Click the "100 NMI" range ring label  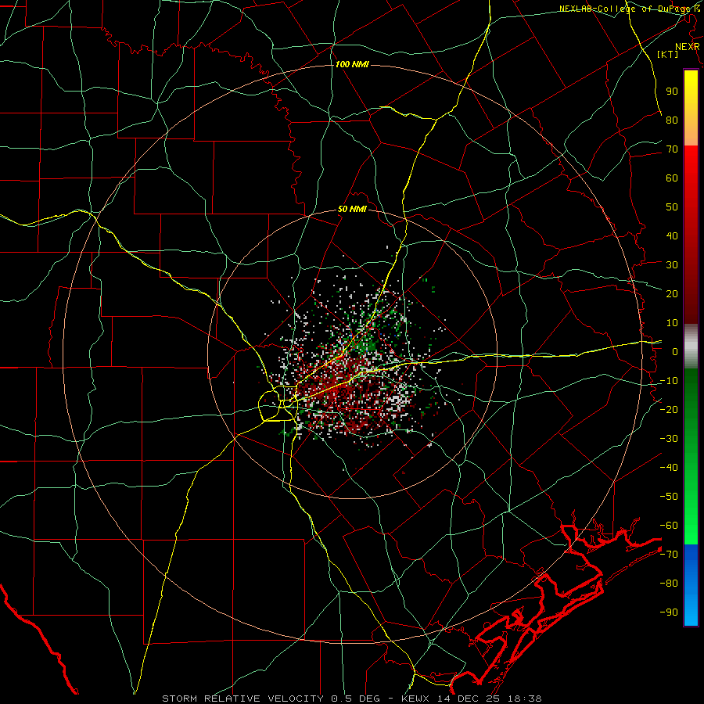pyautogui.click(x=352, y=64)
